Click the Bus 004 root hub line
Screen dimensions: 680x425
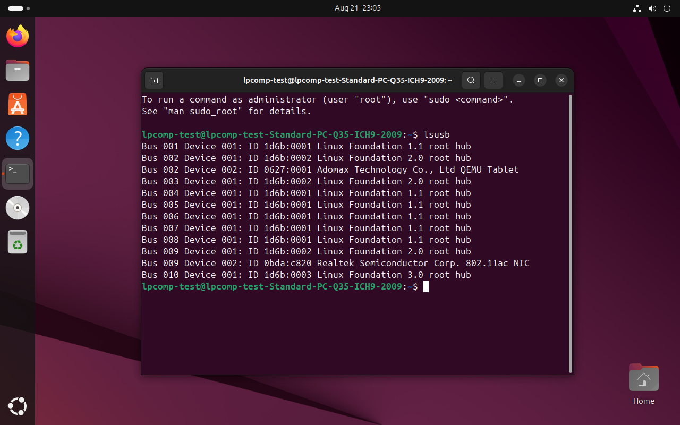click(307, 193)
